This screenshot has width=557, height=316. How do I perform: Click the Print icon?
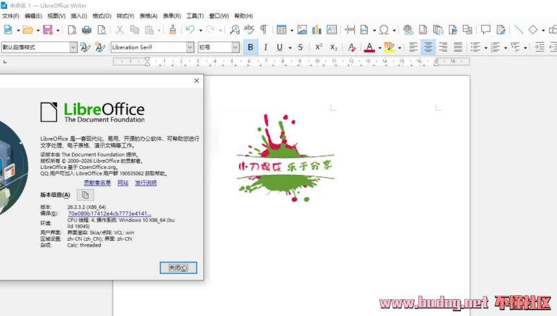86,30
